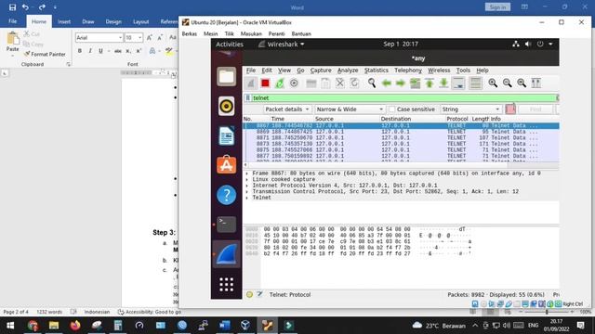Toggle packet colorization in Wireshark
This screenshot has height=334, width=595.
[475, 83]
